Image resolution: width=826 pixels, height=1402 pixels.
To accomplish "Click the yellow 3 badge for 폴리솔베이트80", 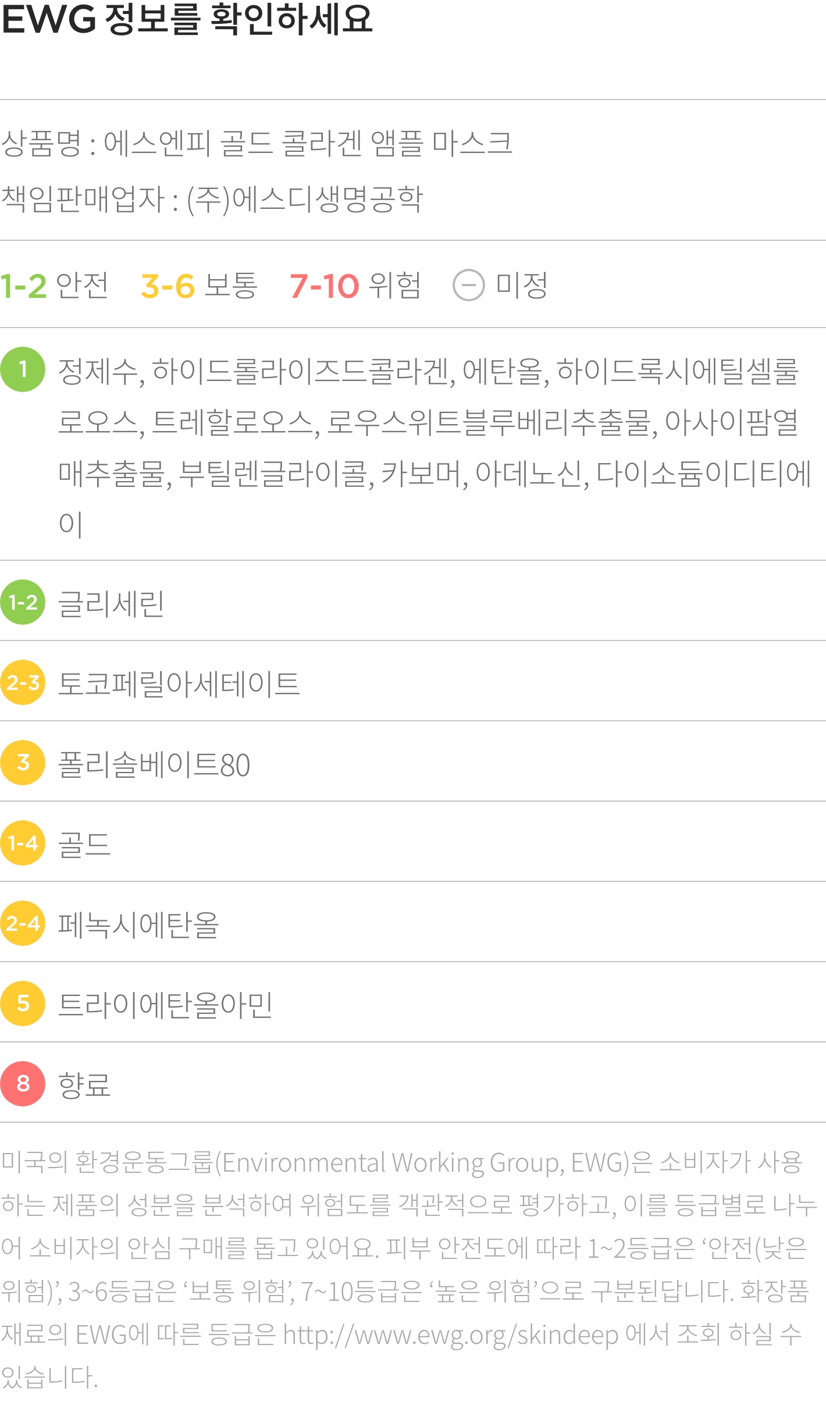I will click(23, 763).
